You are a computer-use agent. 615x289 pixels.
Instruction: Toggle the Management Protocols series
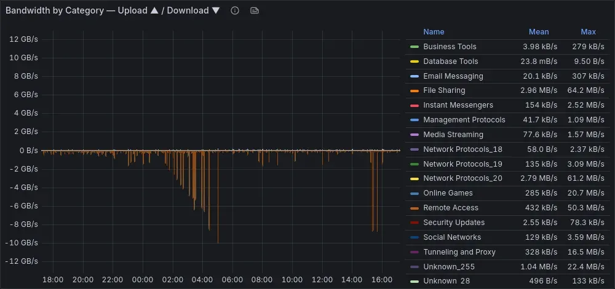(x=464, y=120)
